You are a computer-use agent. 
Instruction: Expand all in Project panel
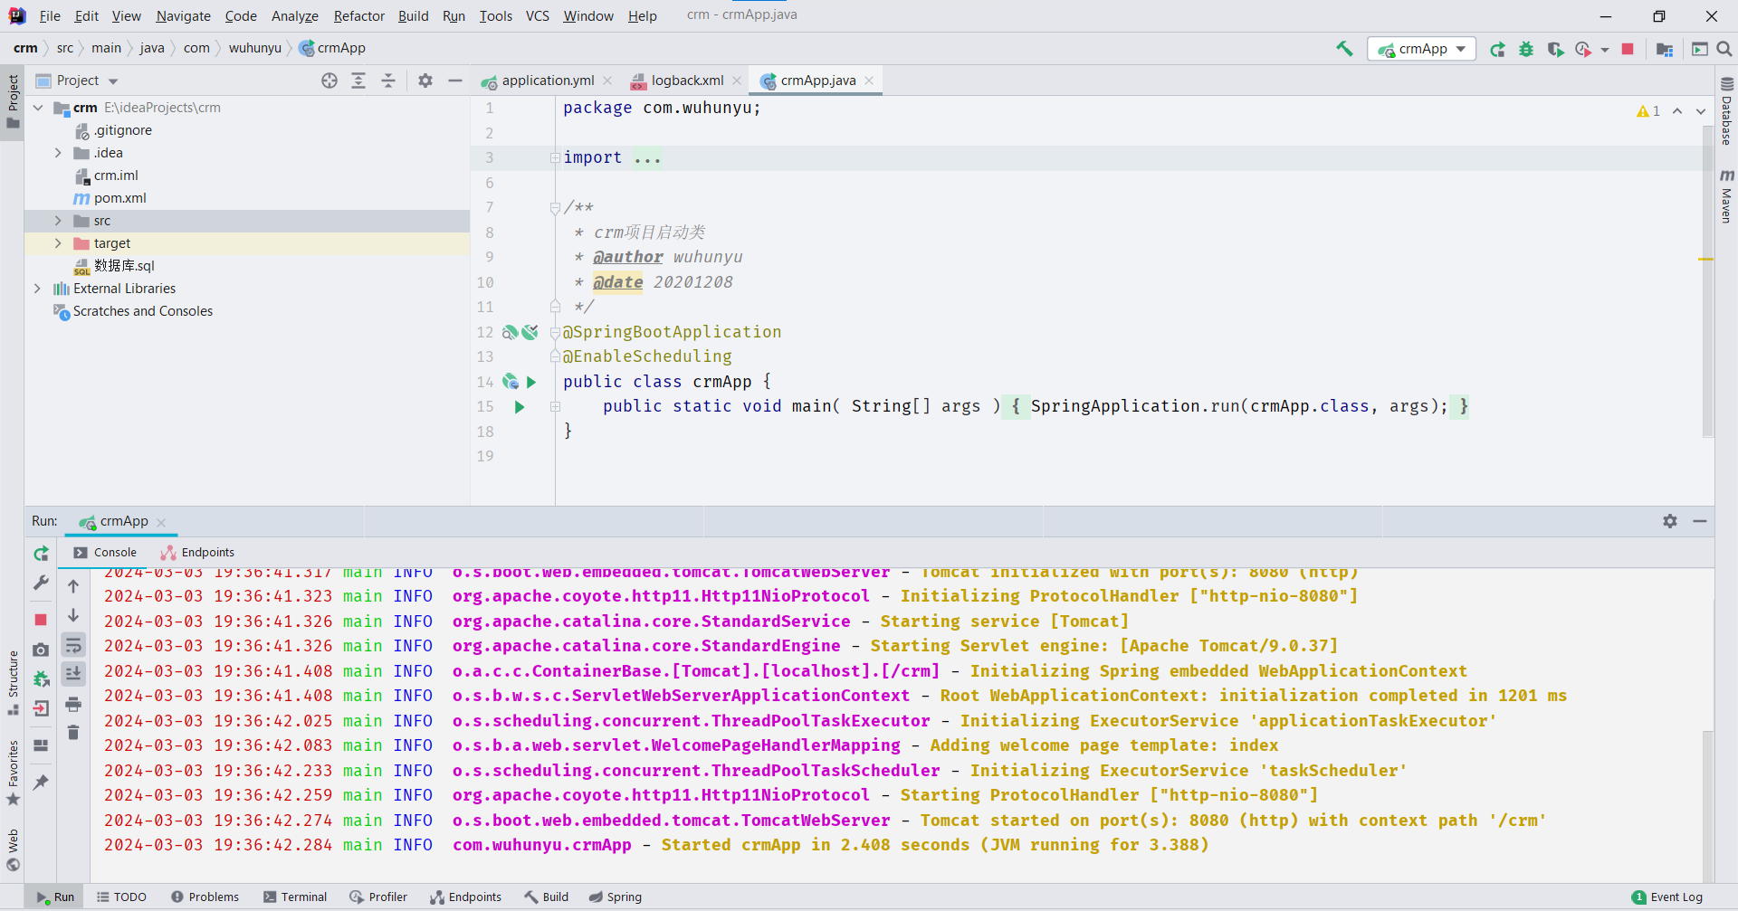[x=358, y=81]
